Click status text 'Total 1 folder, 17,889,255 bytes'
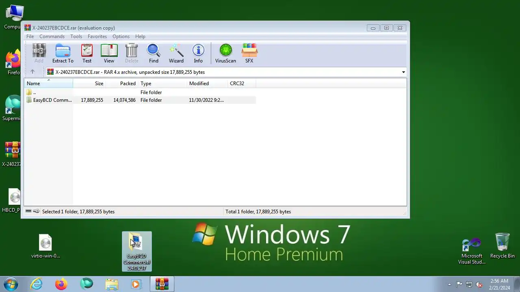520x292 pixels. pos(258,211)
